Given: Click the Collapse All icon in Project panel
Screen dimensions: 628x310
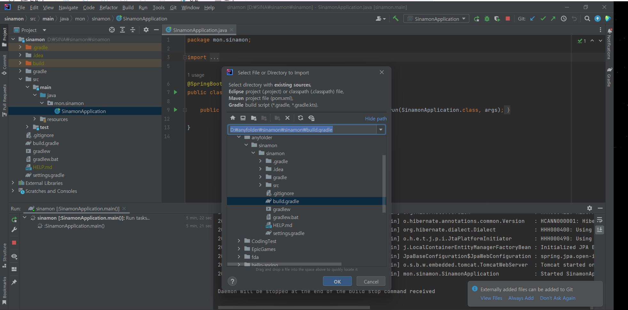Looking at the screenshot, I should (133, 30).
